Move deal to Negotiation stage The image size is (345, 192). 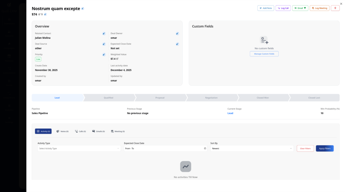[x=211, y=98]
